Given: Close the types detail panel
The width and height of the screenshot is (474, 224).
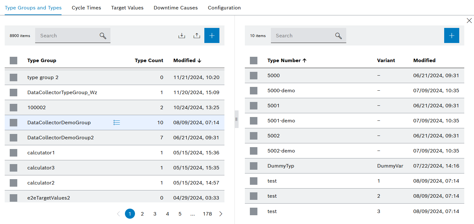Looking at the screenshot, I should tap(469, 21).
